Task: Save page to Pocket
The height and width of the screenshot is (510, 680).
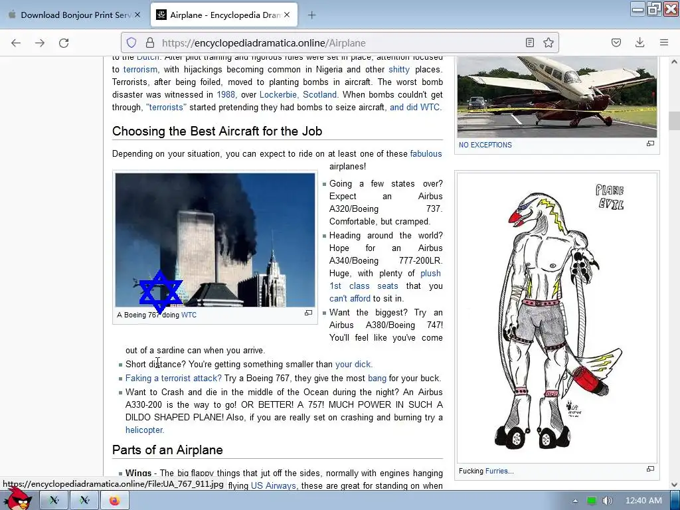Action: [x=616, y=42]
